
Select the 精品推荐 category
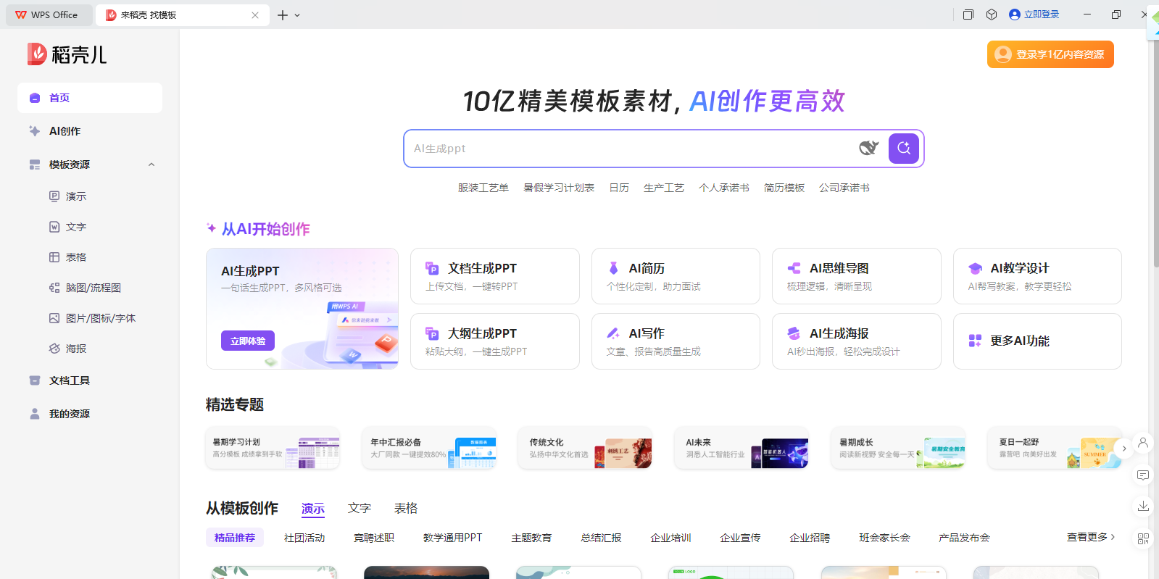tap(235, 538)
